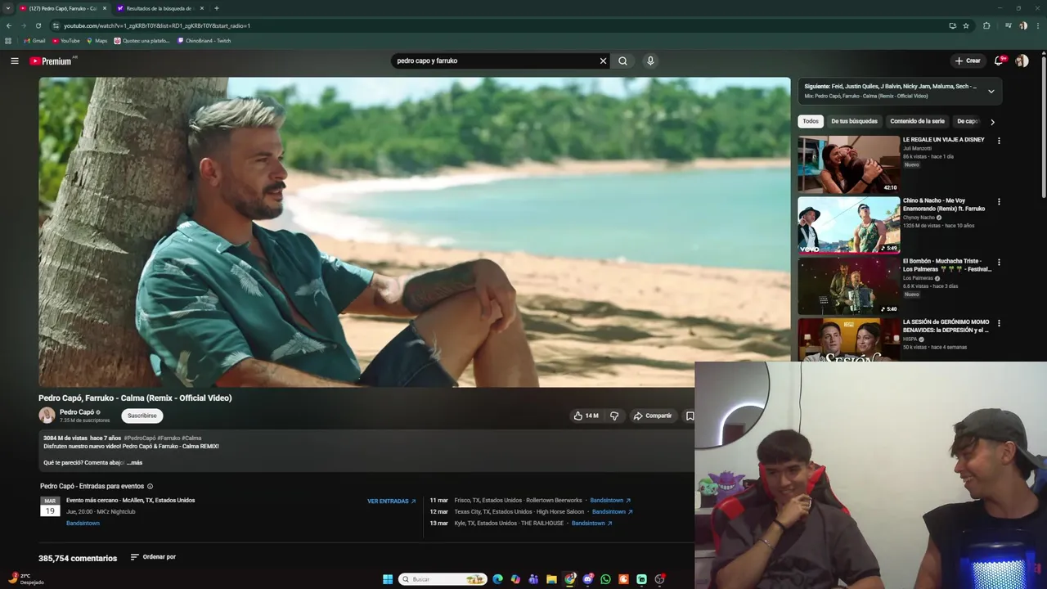Image resolution: width=1047 pixels, height=589 pixels.
Task: Open Bandsintown link for Frisco Rollertown Beerworks
Action: 610,501
